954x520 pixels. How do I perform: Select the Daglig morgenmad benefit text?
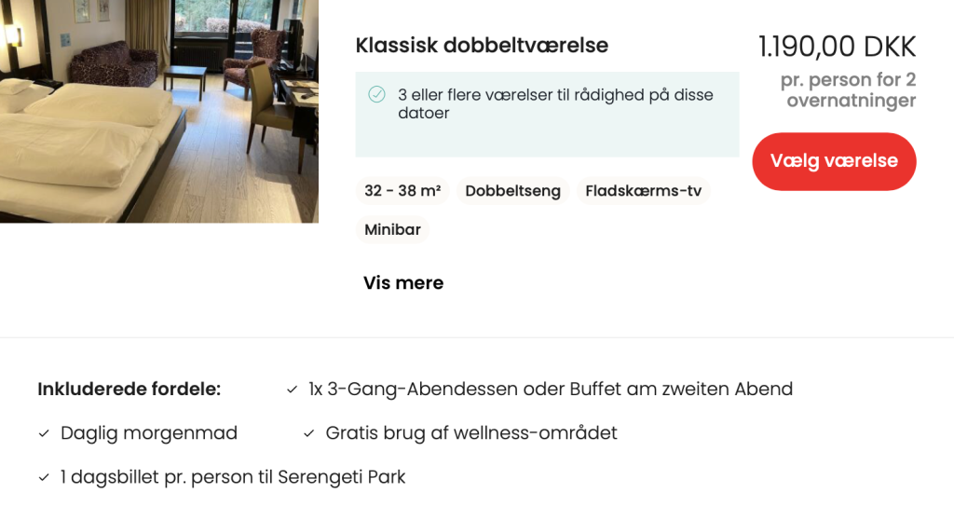(149, 433)
